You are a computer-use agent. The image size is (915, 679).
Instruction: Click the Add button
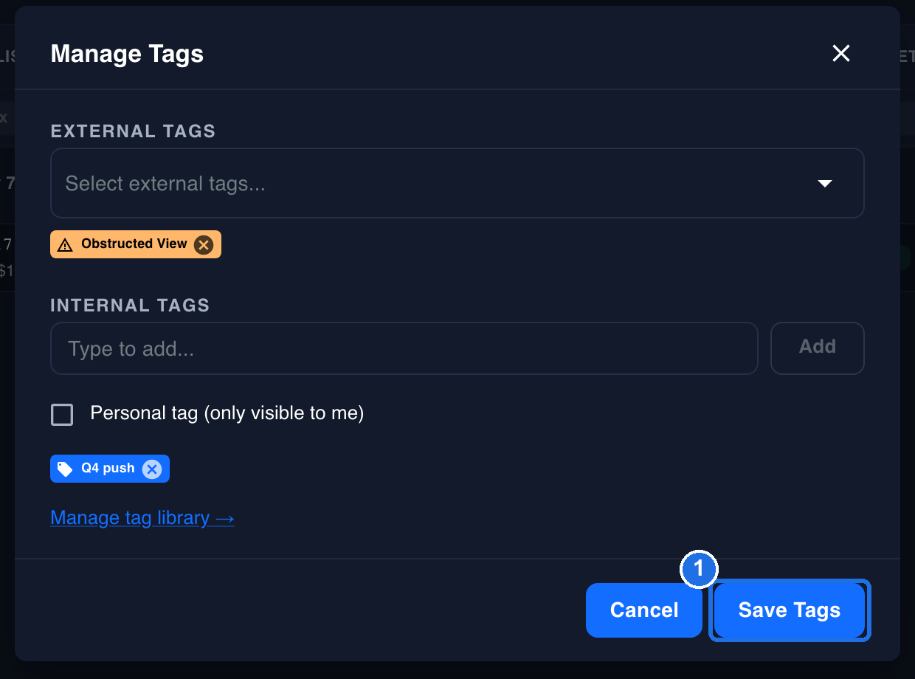tap(817, 348)
